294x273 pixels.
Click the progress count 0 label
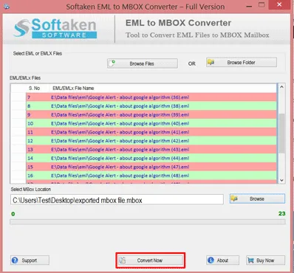13,214
